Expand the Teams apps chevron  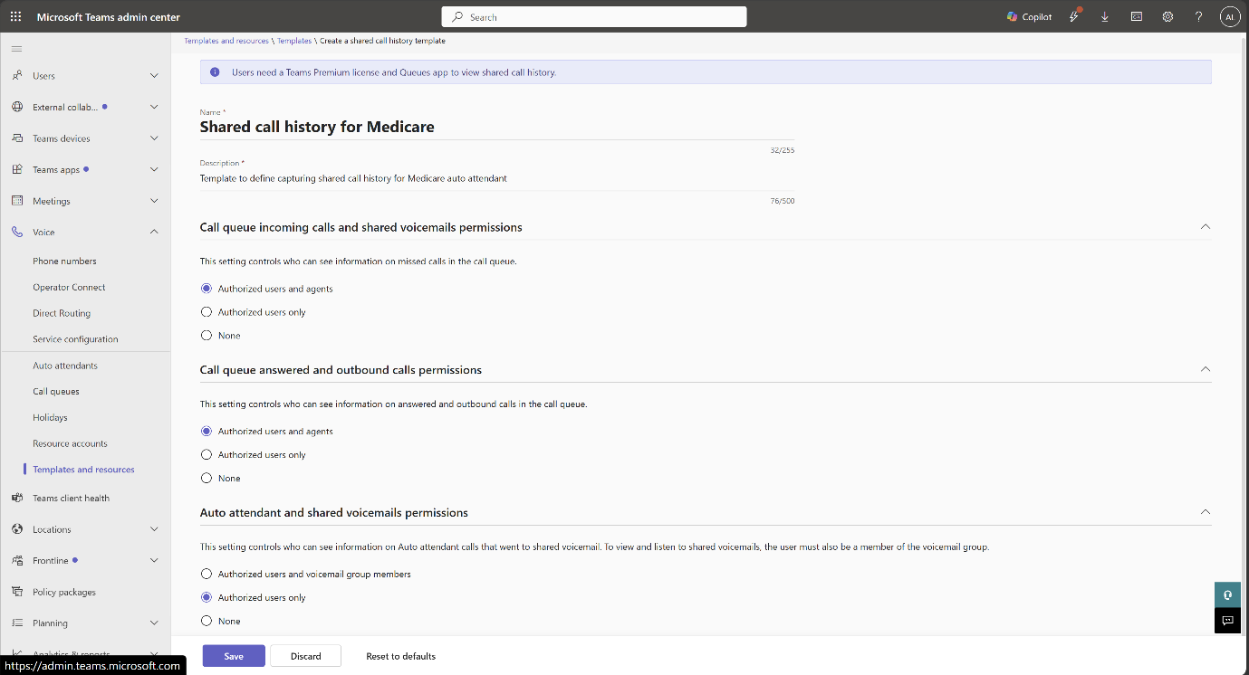[x=154, y=169]
